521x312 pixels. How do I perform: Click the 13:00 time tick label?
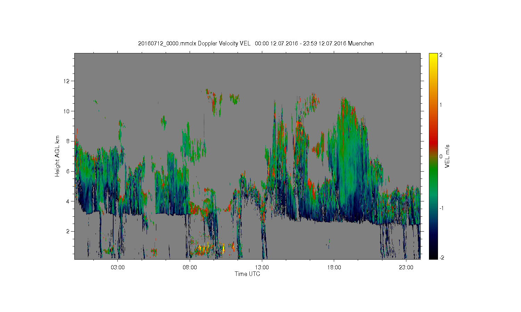(x=262, y=268)
